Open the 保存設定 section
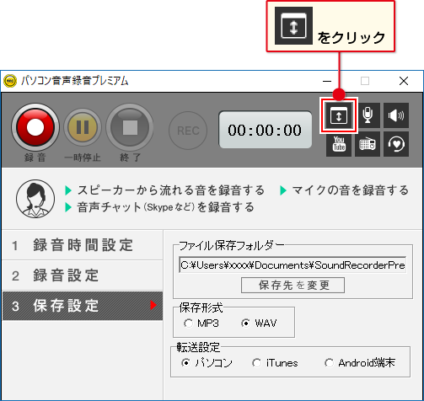424x401 pixels. coord(83,306)
